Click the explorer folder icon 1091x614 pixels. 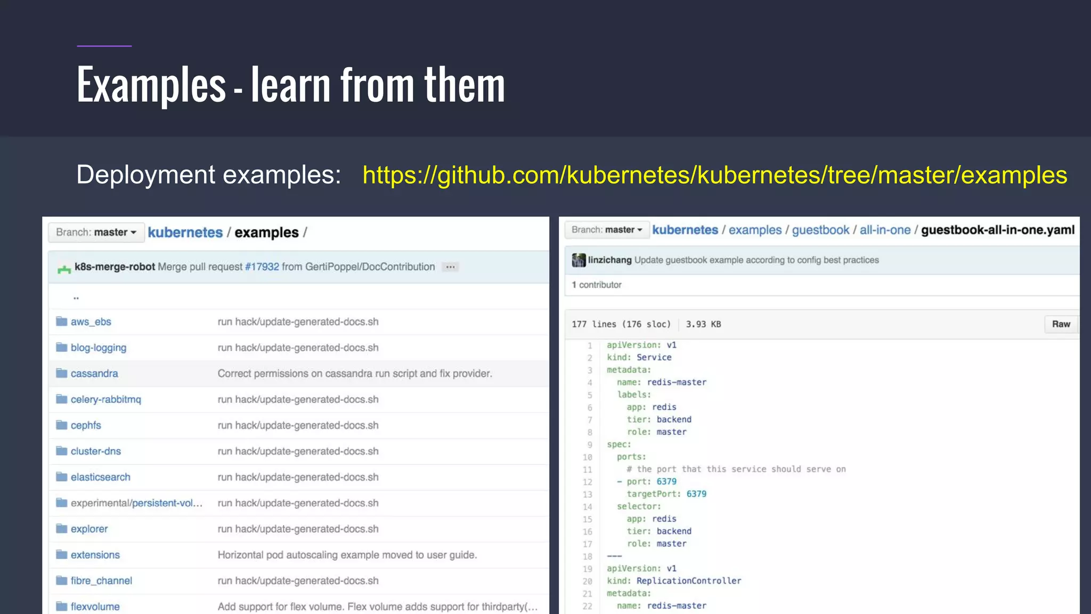62,529
